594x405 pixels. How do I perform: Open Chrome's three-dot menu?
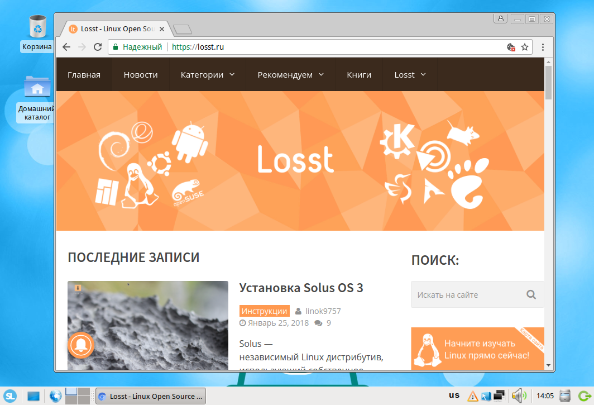(x=543, y=47)
